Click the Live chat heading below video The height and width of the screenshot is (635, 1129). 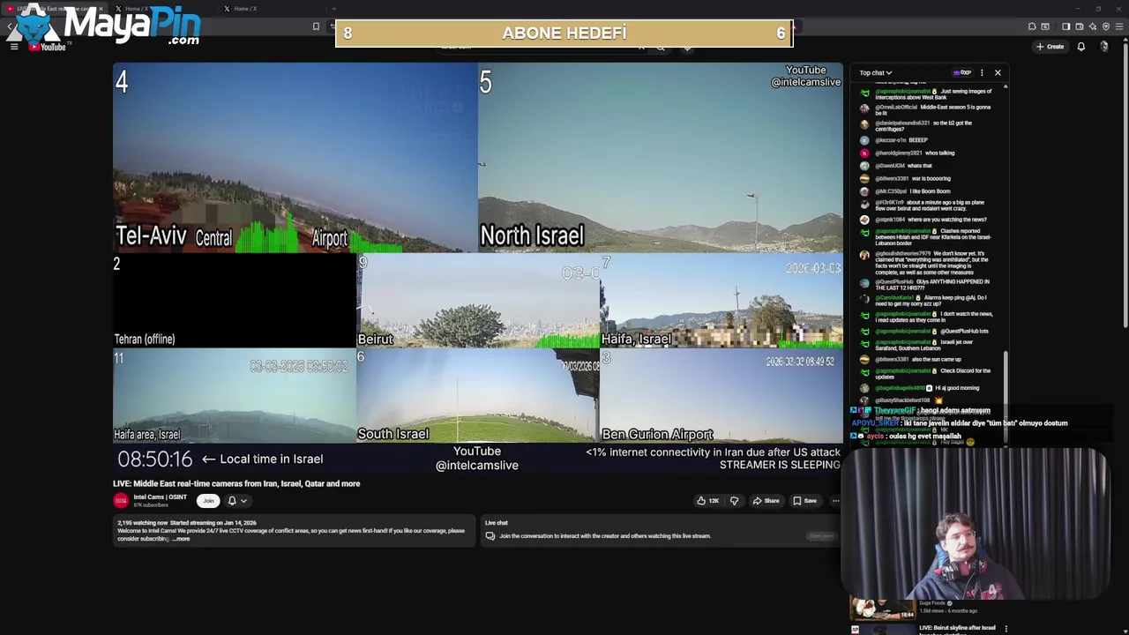click(496, 523)
